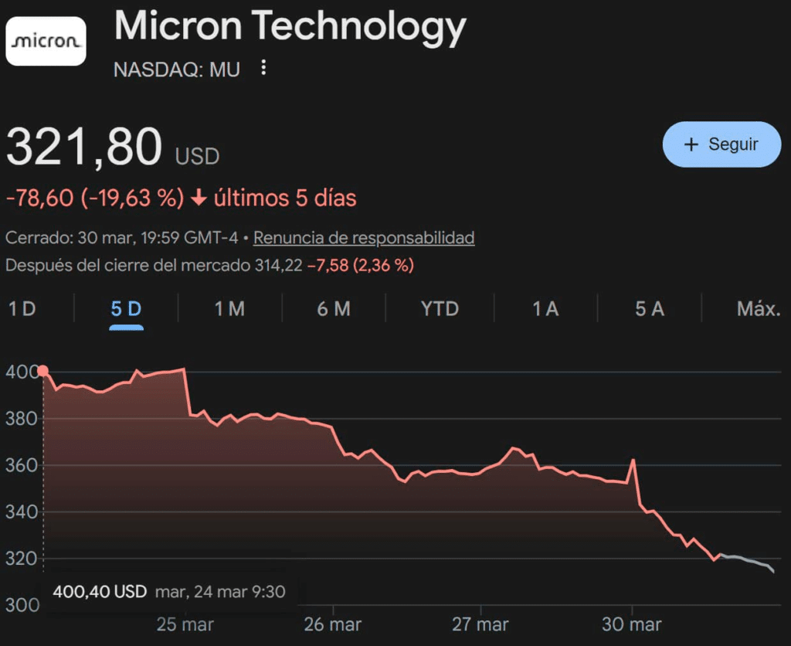The image size is (791, 646).
Task: Click the NASDAQ: MU ticker label
Action: 177,69
